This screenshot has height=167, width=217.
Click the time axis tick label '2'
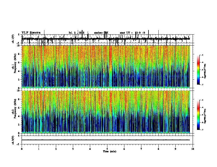(56, 149)
